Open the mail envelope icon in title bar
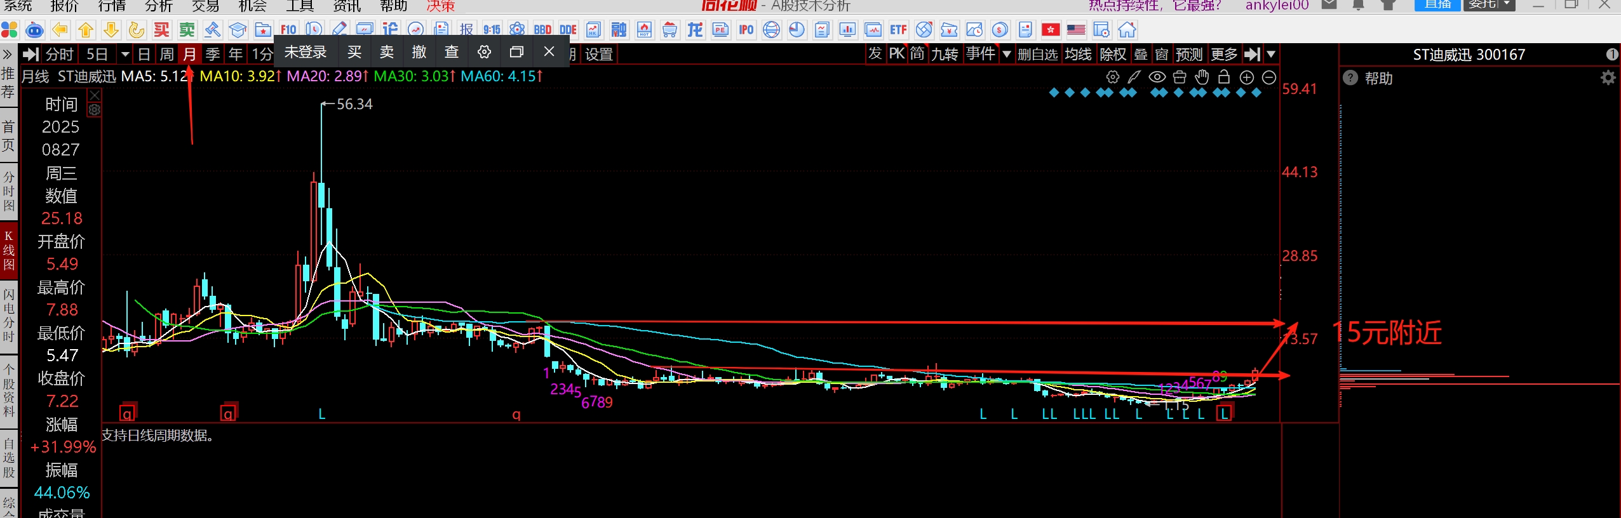This screenshot has height=518, width=1621. (1329, 4)
